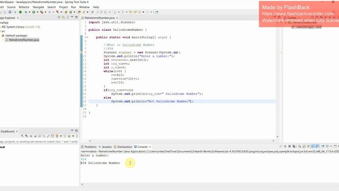
Task: Click the Open Type toolbar icon
Action: [79, 12]
